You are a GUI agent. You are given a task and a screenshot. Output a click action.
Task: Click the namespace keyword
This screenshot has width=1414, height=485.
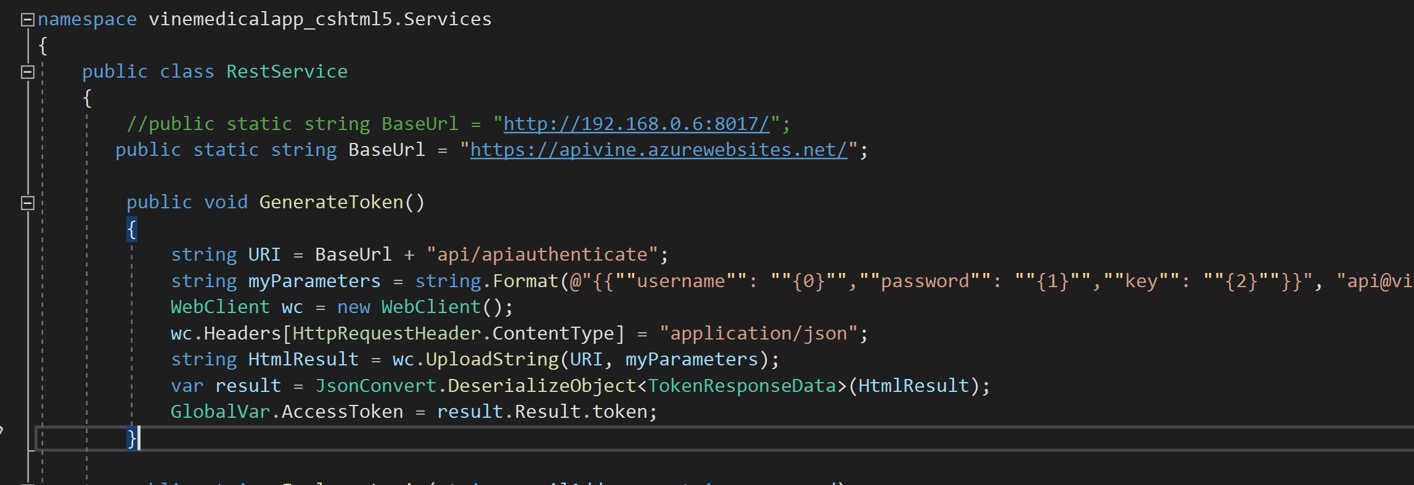coord(87,19)
